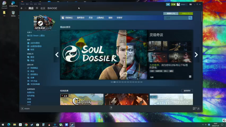Open the Recycle Bin desktop icon
This screenshot has width=226, height=127.
click(x=13, y=14)
